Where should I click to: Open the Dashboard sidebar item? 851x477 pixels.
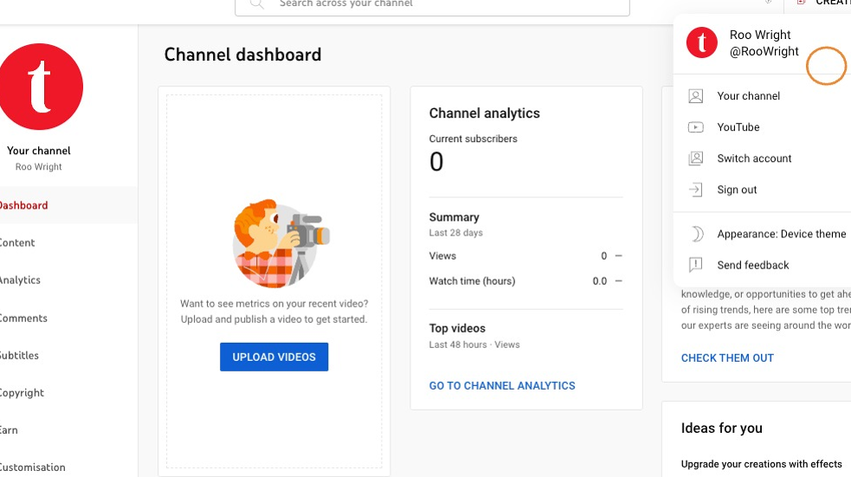(68, 205)
